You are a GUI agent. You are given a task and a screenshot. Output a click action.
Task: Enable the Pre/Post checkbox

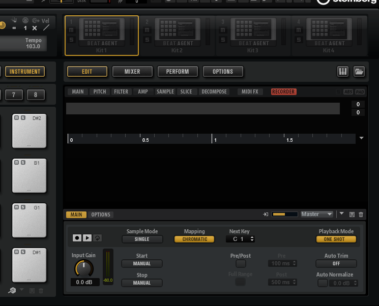(241, 264)
